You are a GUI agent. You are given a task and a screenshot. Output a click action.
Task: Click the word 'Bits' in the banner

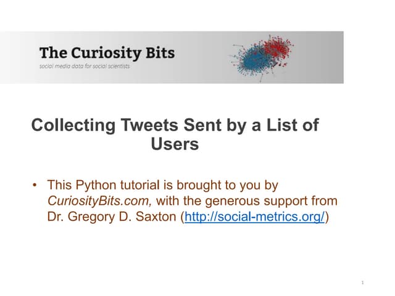click(x=159, y=52)
